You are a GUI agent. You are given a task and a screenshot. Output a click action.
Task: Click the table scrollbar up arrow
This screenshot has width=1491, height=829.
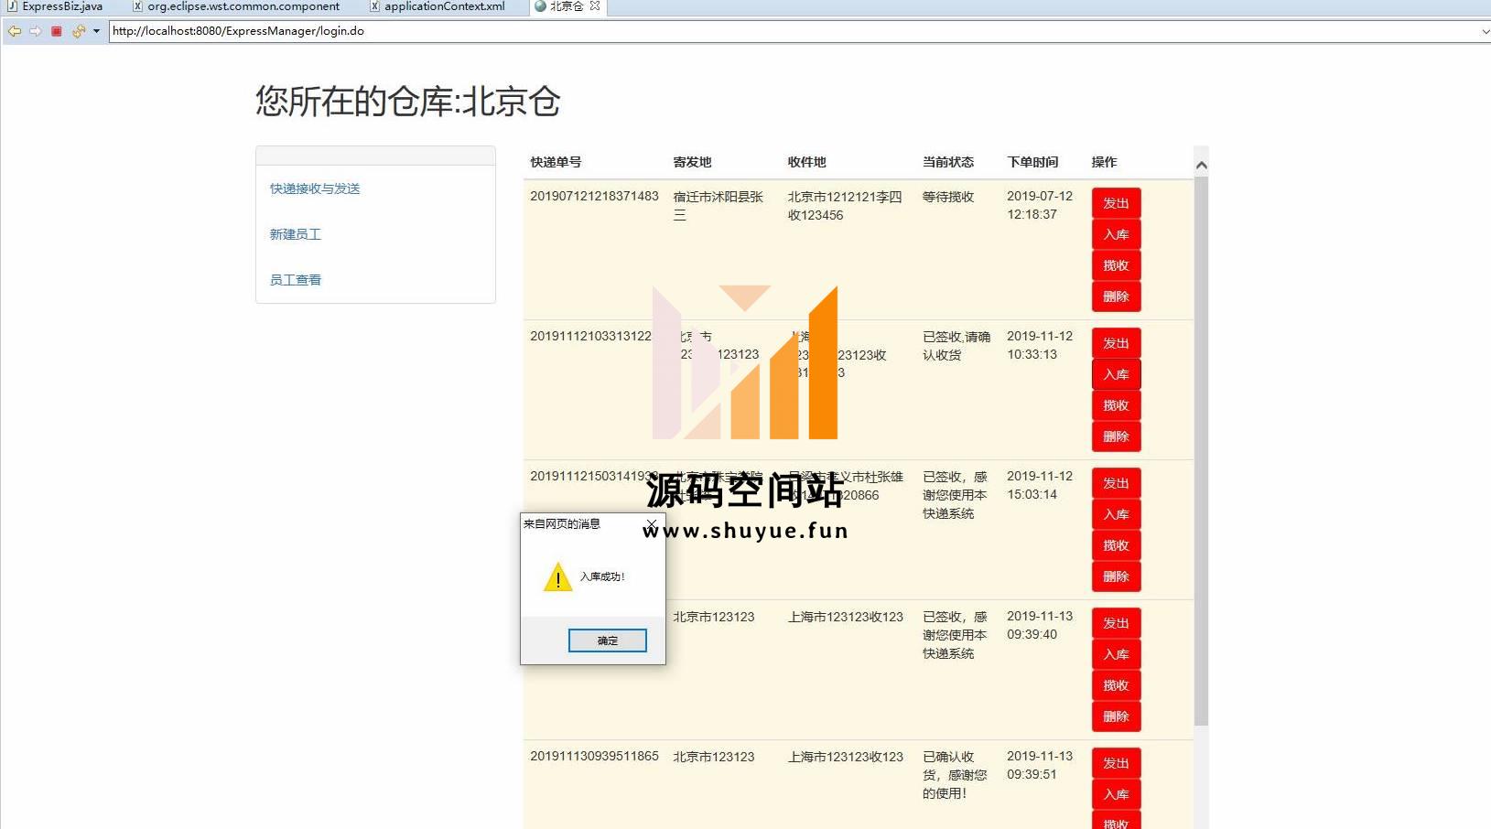1201,165
